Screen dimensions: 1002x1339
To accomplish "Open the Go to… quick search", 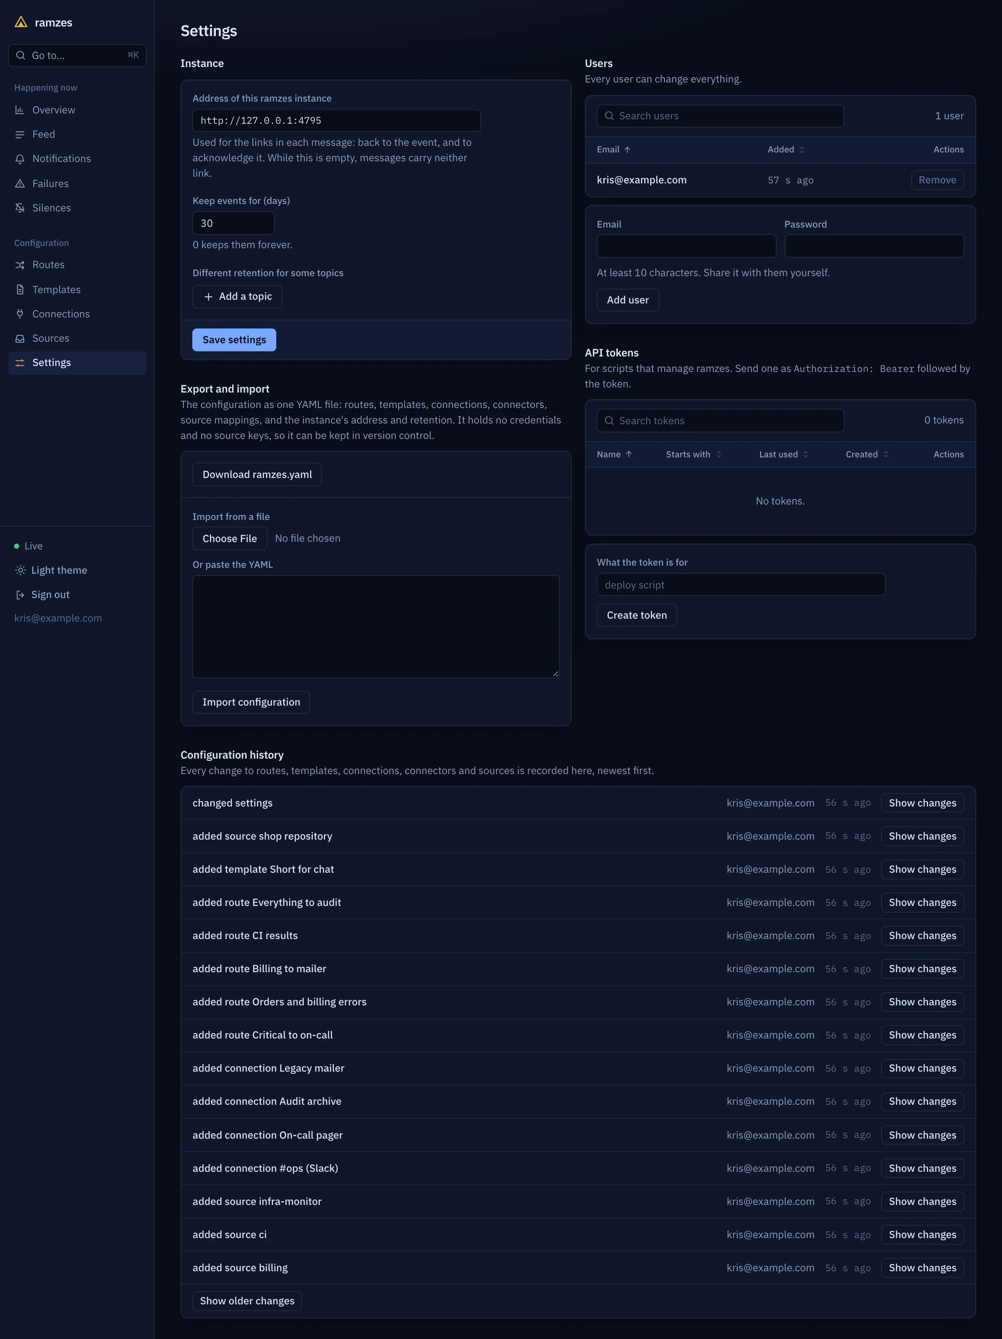I will [x=77, y=55].
